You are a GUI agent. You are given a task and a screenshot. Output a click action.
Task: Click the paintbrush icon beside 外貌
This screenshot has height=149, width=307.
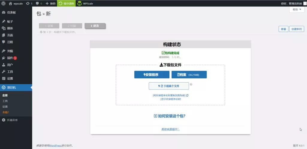tap(4, 51)
